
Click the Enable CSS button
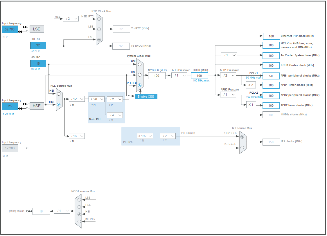click(146, 97)
